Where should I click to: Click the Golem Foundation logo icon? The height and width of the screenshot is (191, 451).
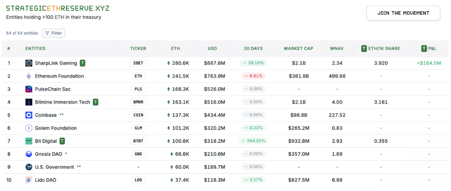pos(29,128)
